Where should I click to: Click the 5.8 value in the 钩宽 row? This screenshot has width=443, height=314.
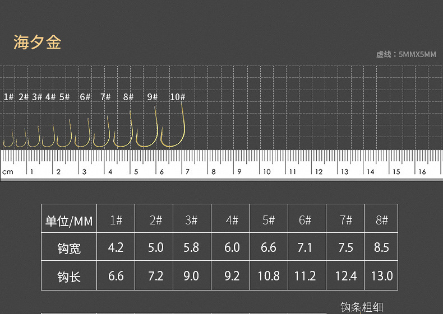coord(191,247)
